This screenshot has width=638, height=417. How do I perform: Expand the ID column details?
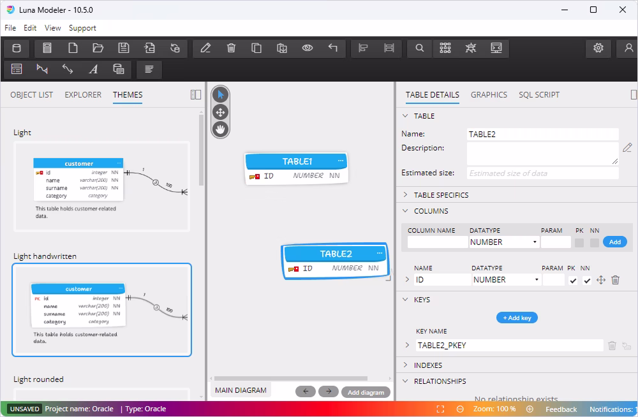(x=407, y=279)
